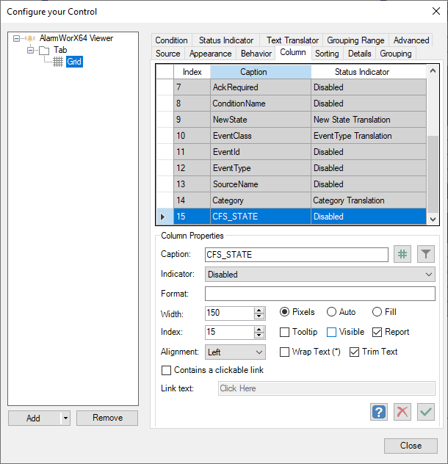Screen dimensions: 448x464
Task: Click the green checkmark apply icon
Action: (x=426, y=412)
